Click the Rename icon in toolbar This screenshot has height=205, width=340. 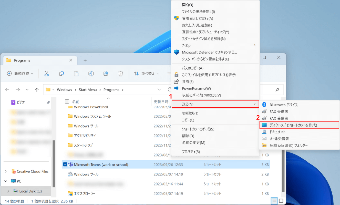(x=91, y=74)
